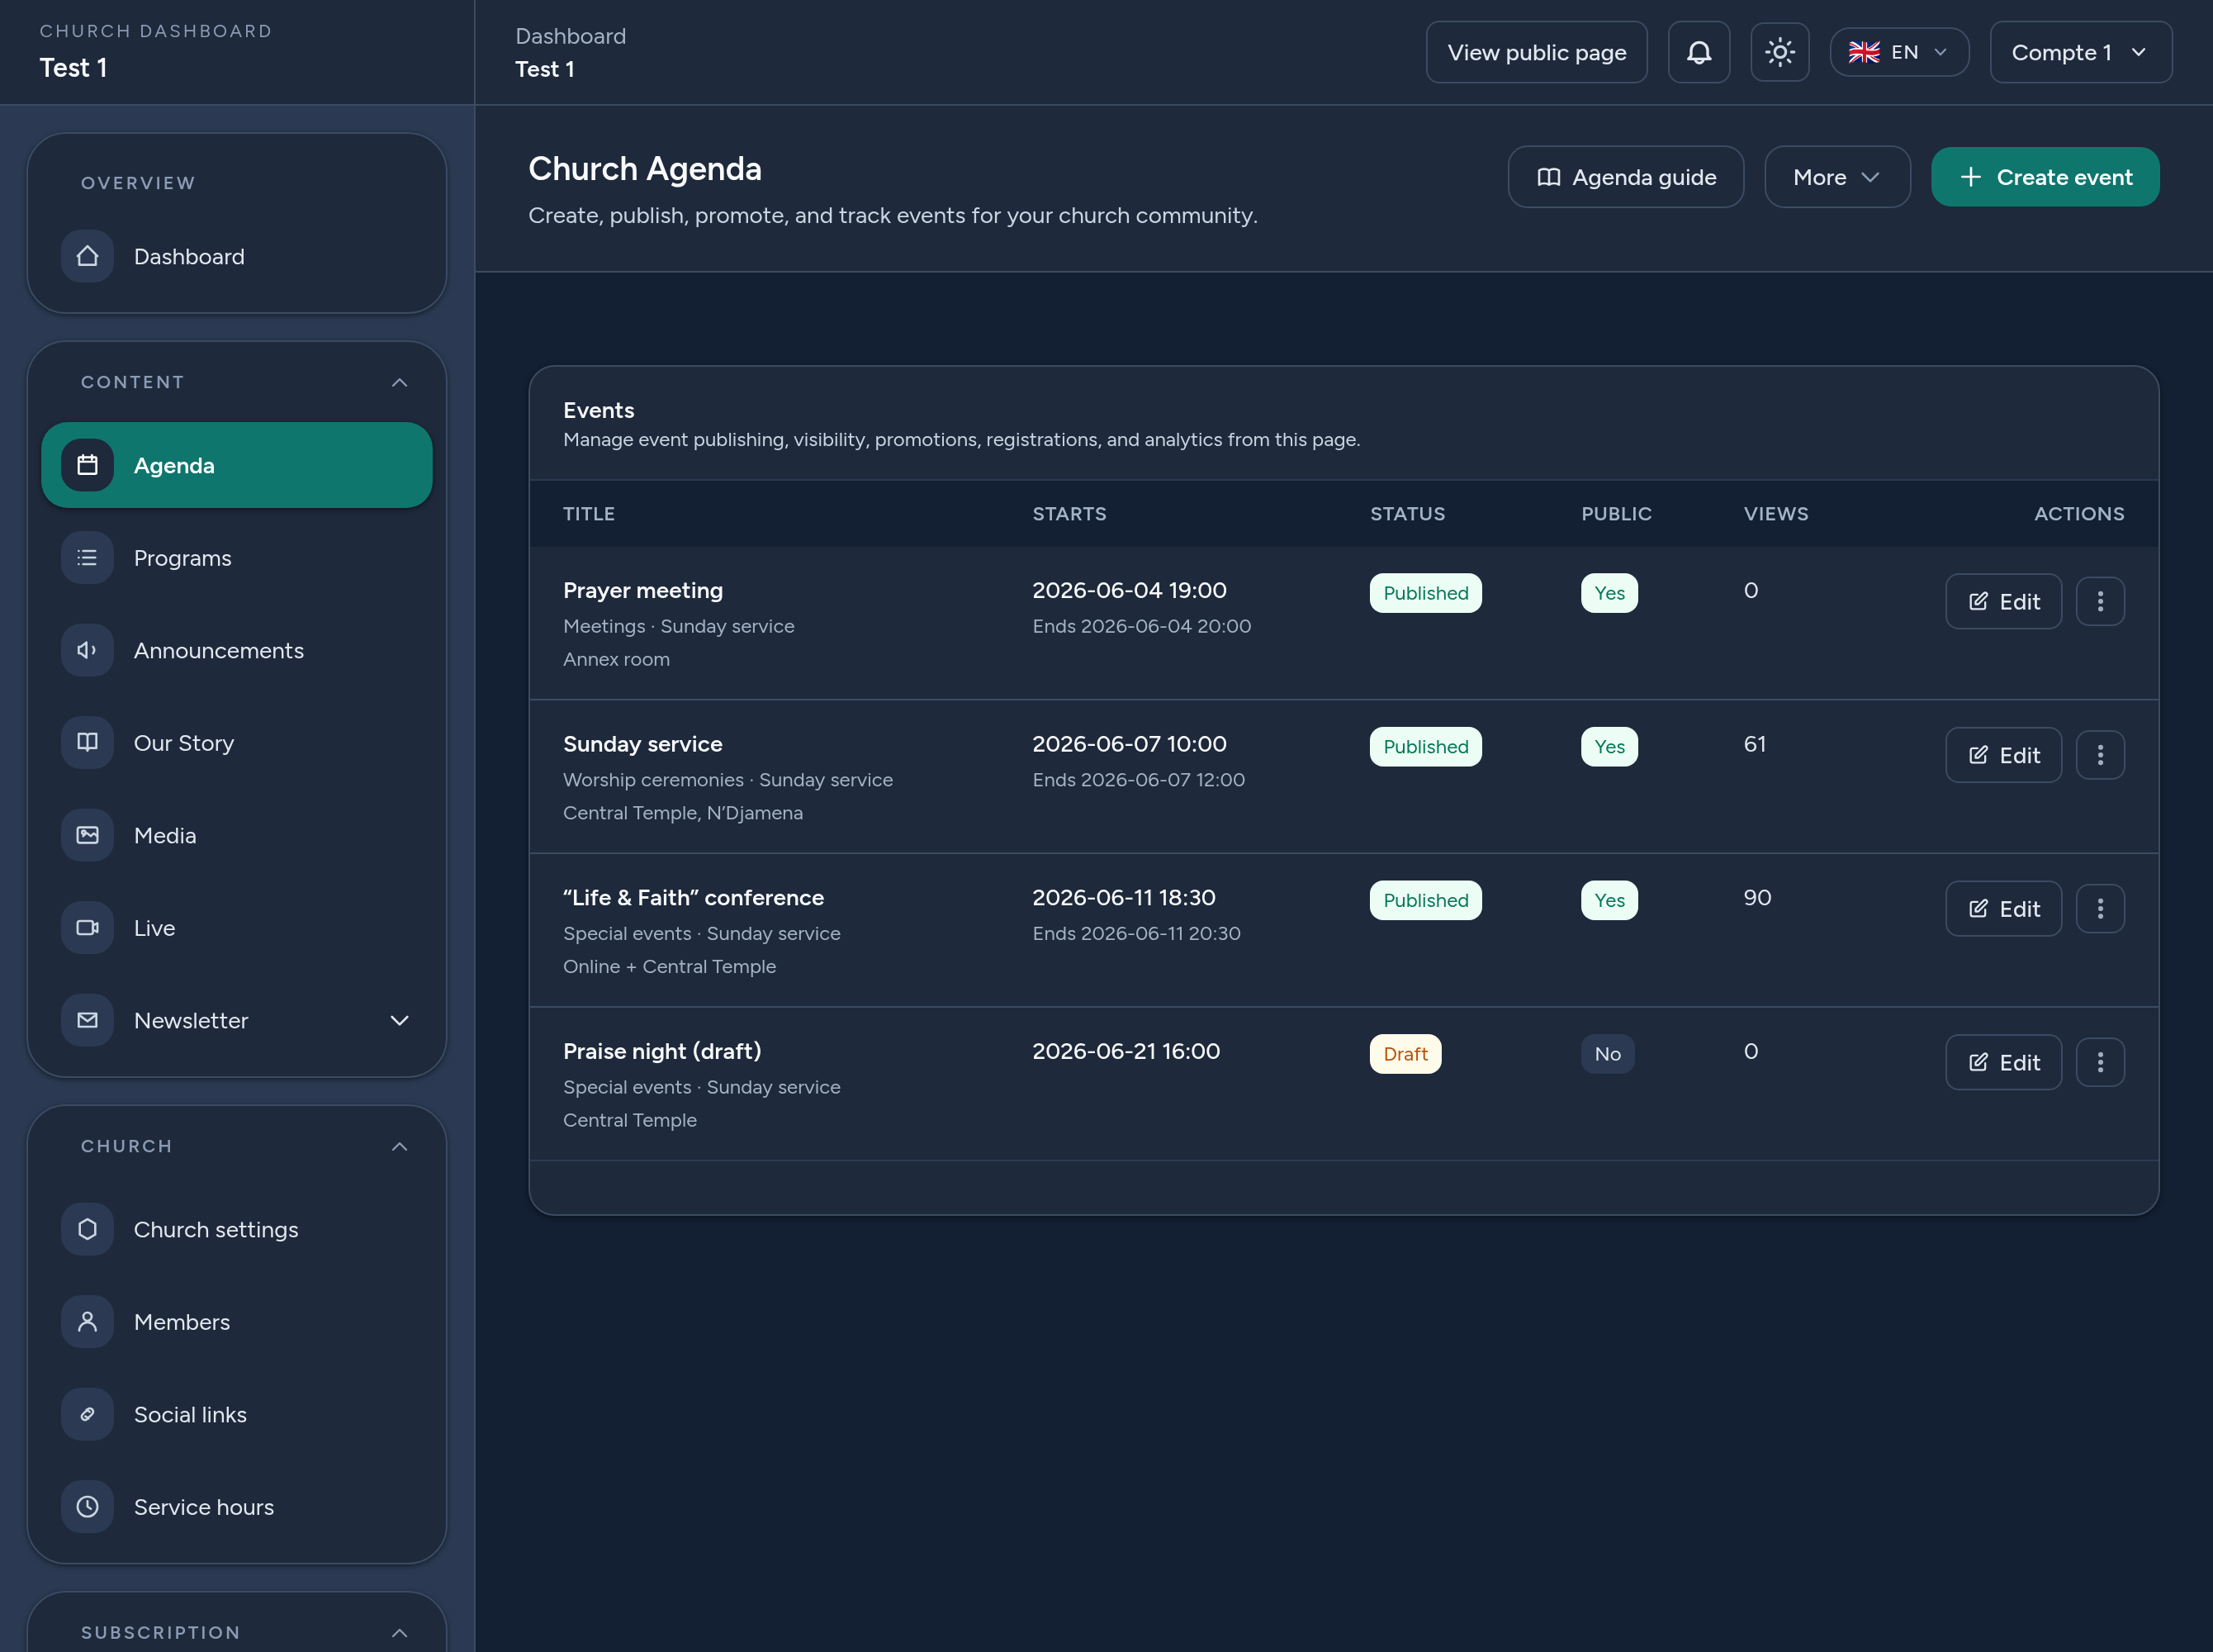This screenshot has width=2213, height=1652.
Task: Click the Views column header
Action: [1776, 513]
